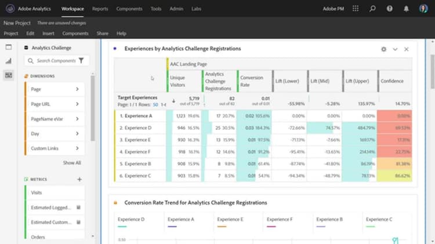Open the app switcher grid icon

tap(356, 9)
